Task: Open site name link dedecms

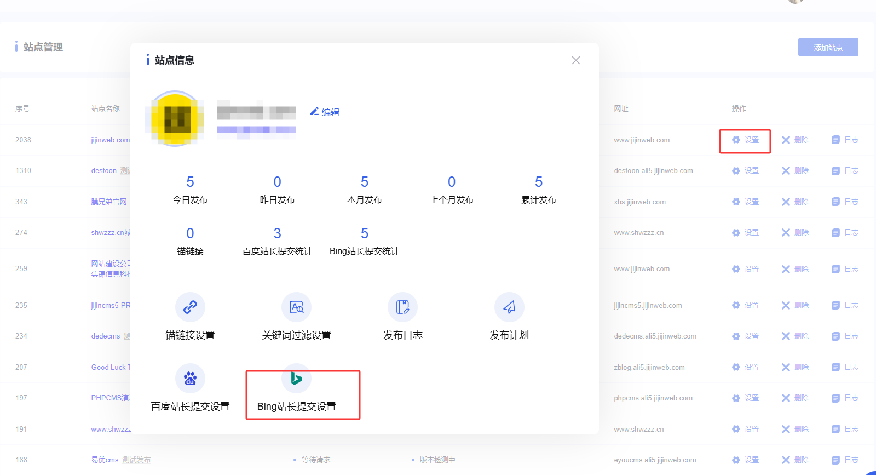Action: click(106, 336)
